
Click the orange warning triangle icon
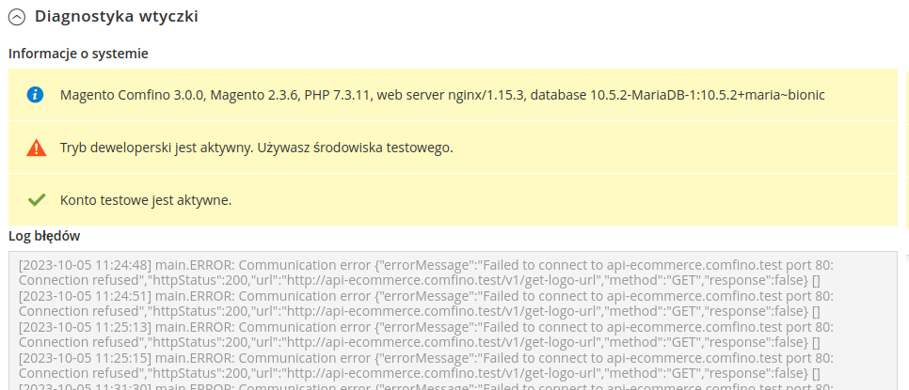click(x=36, y=148)
